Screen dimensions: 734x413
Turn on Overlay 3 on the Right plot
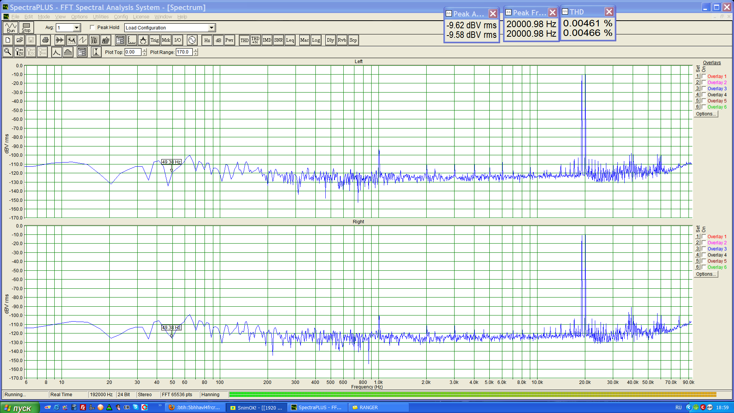[704, 249]
